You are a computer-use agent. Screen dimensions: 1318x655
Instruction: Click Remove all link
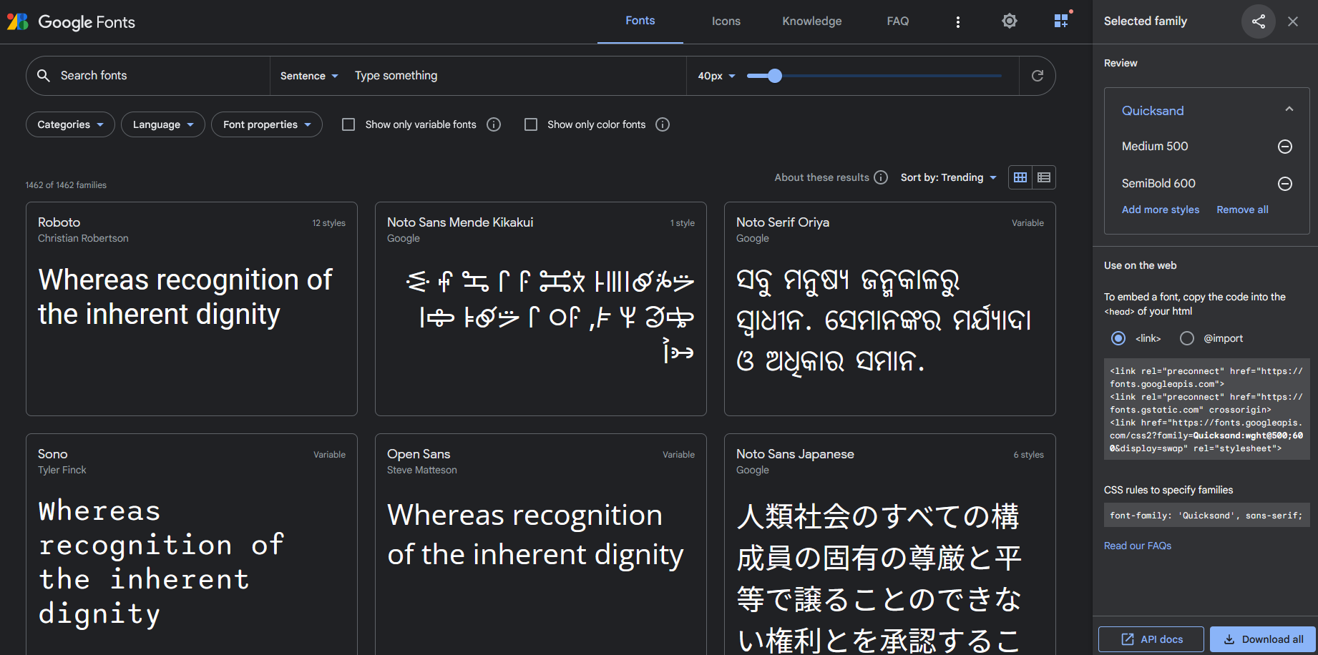click(1242, 210)
